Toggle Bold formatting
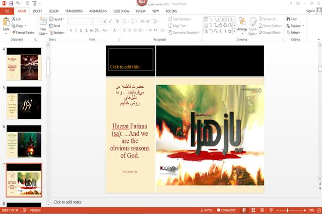 [71, 30]
